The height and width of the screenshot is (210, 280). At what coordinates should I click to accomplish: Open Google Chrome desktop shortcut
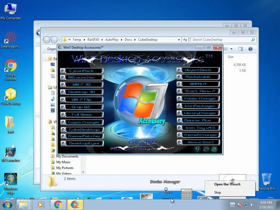11,70
